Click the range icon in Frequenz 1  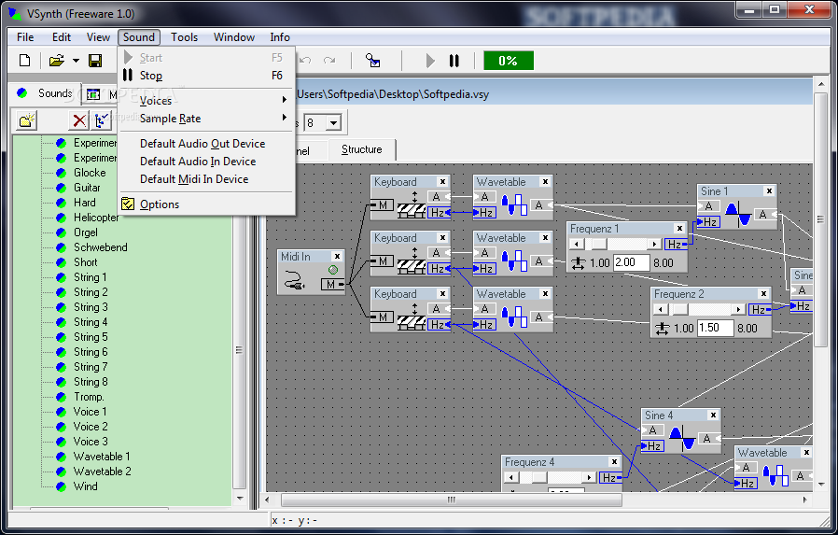(578, 263)
